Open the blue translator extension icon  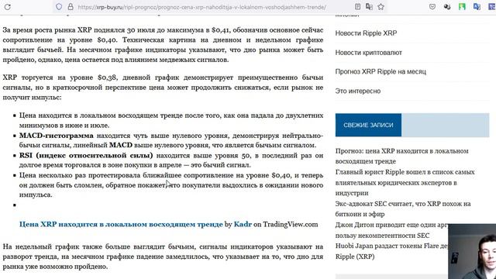[x=477, y=7]
